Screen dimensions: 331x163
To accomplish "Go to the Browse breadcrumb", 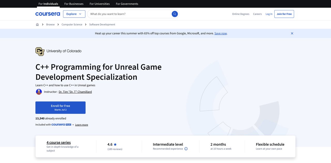I will coord(50,25).
